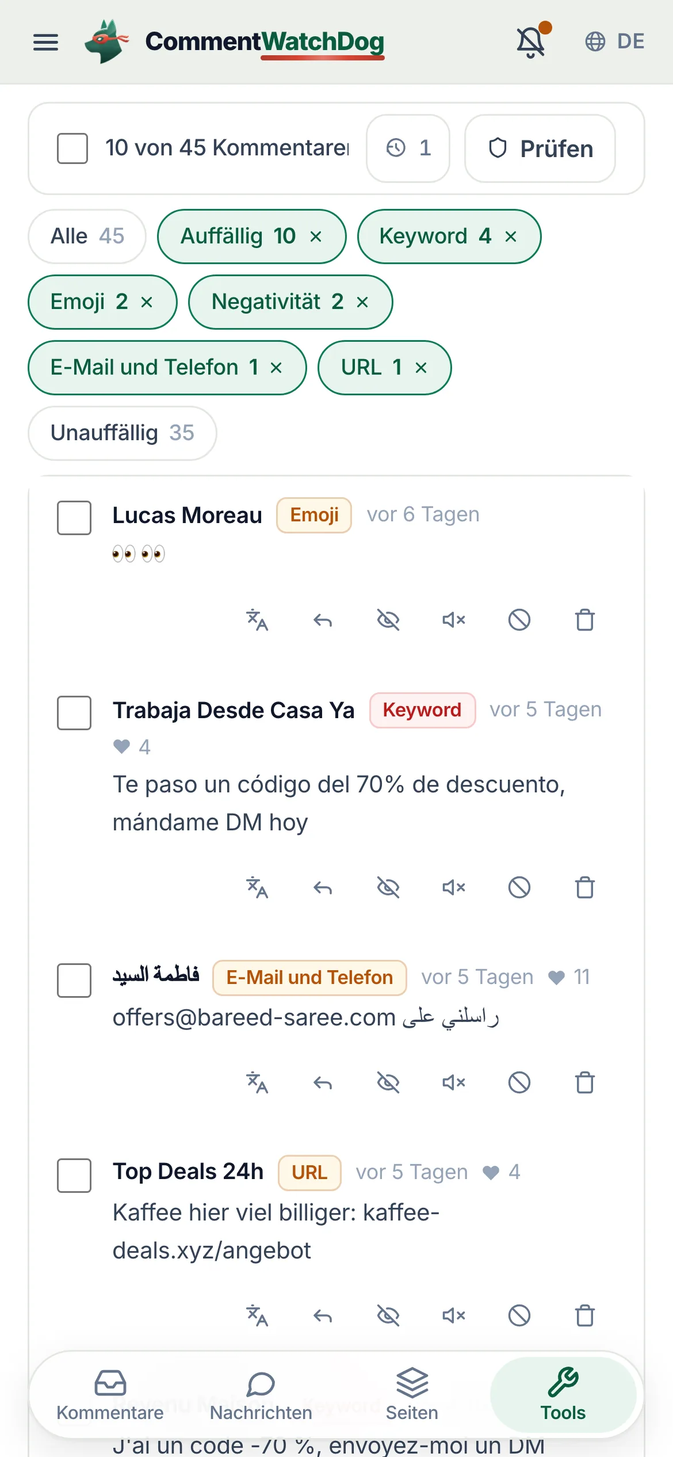The image size is (673, 1457).
Task: Open the hamburger navigation menu
Action: point(45,42)
